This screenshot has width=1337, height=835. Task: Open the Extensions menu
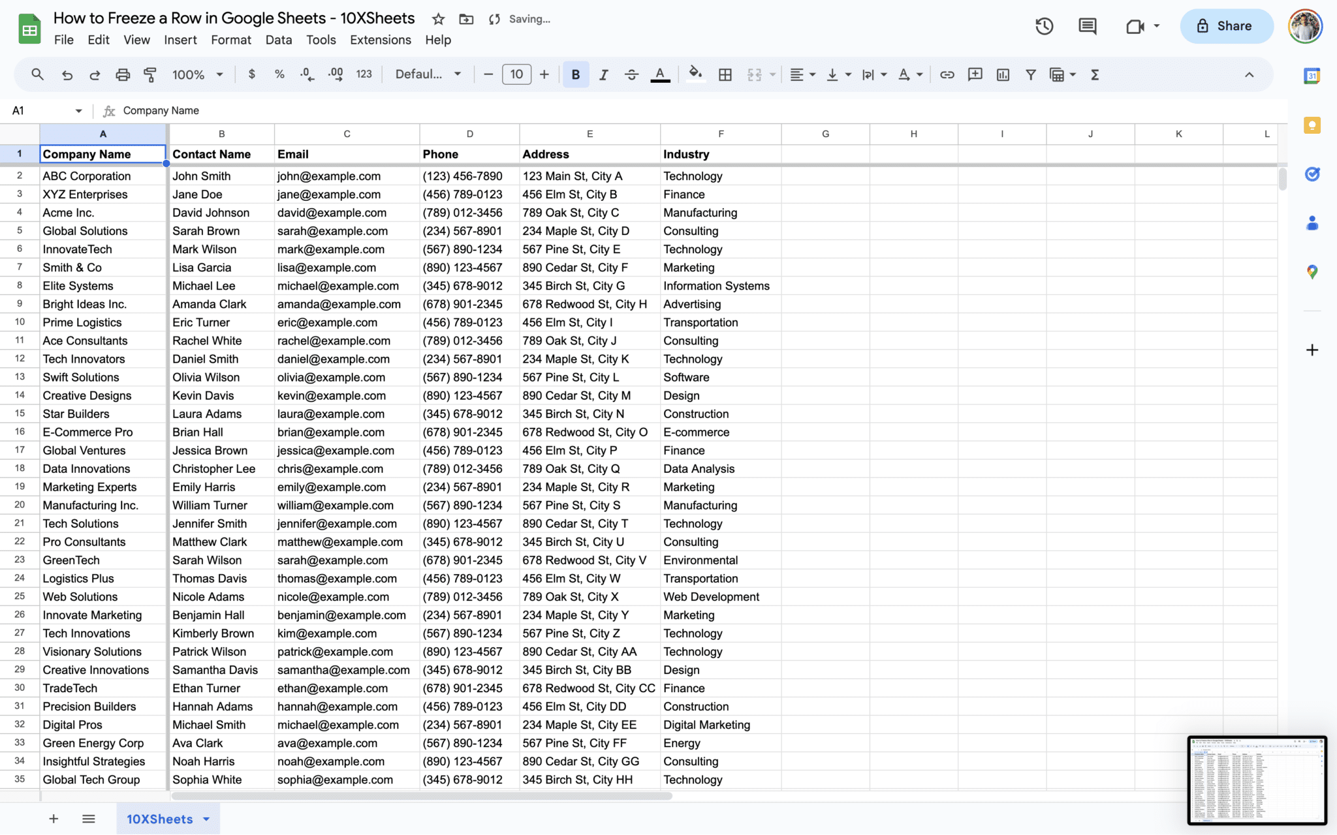click(380, 40)
